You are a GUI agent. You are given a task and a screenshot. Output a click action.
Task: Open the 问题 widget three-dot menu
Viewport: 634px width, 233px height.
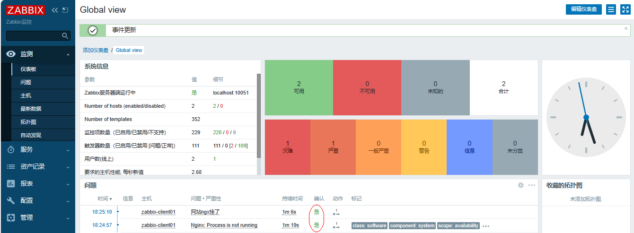[x=532, y=185]
